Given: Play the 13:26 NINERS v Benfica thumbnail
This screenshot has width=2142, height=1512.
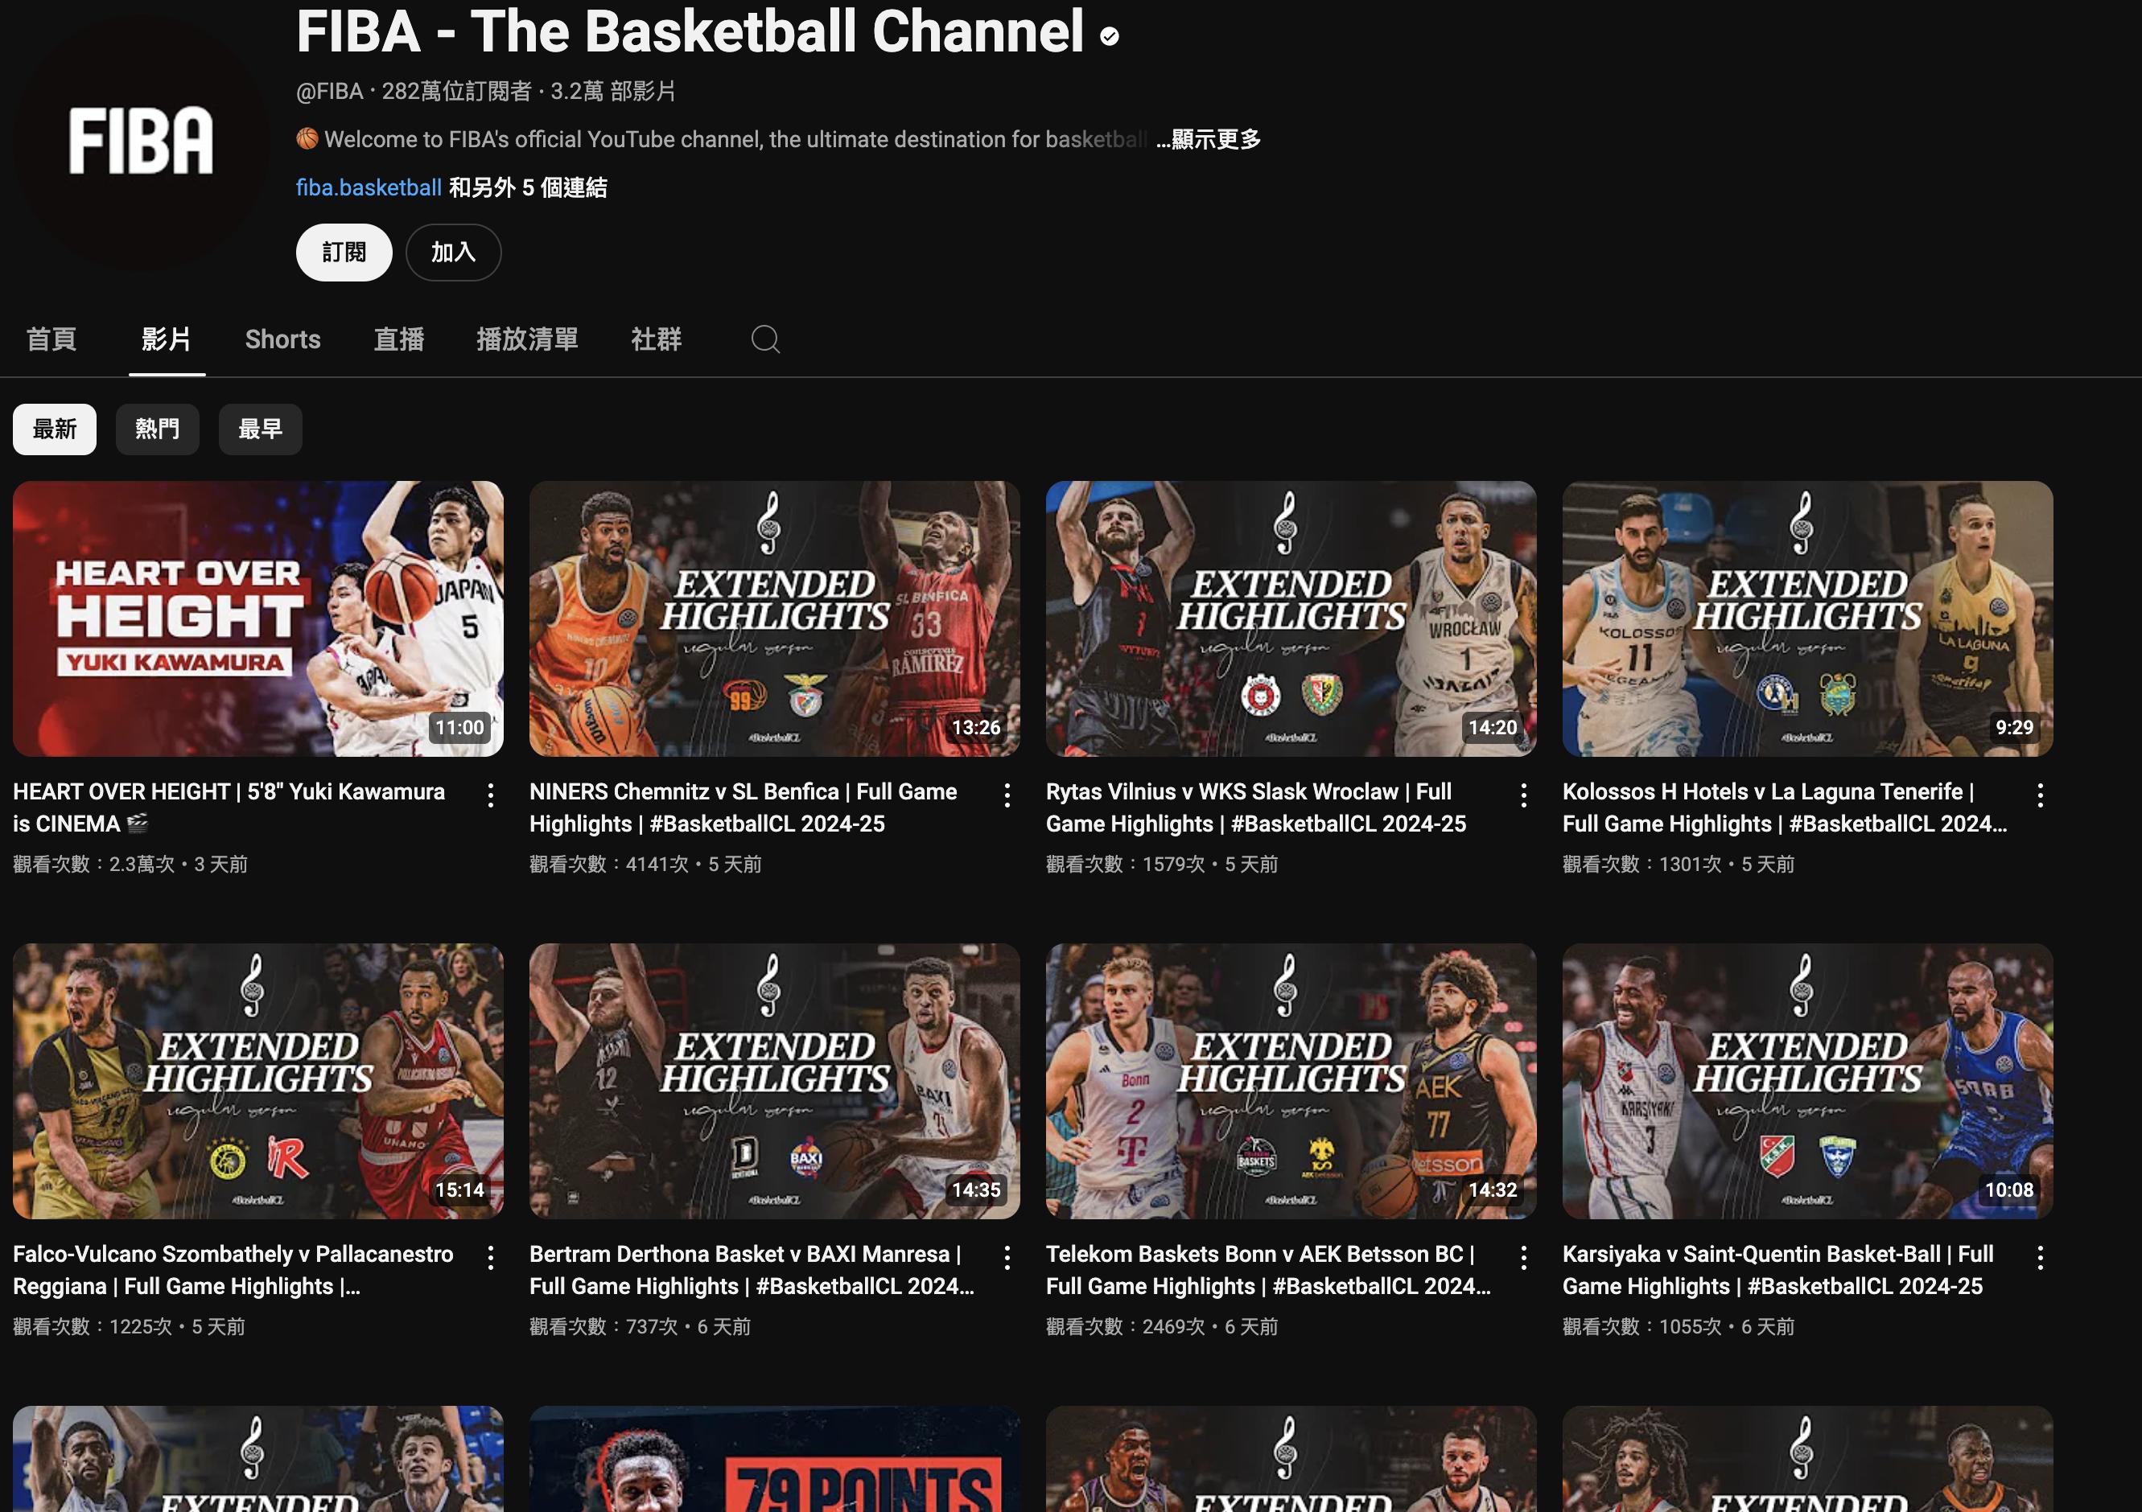Looking at the screenshot, I should tap(774, 619).
